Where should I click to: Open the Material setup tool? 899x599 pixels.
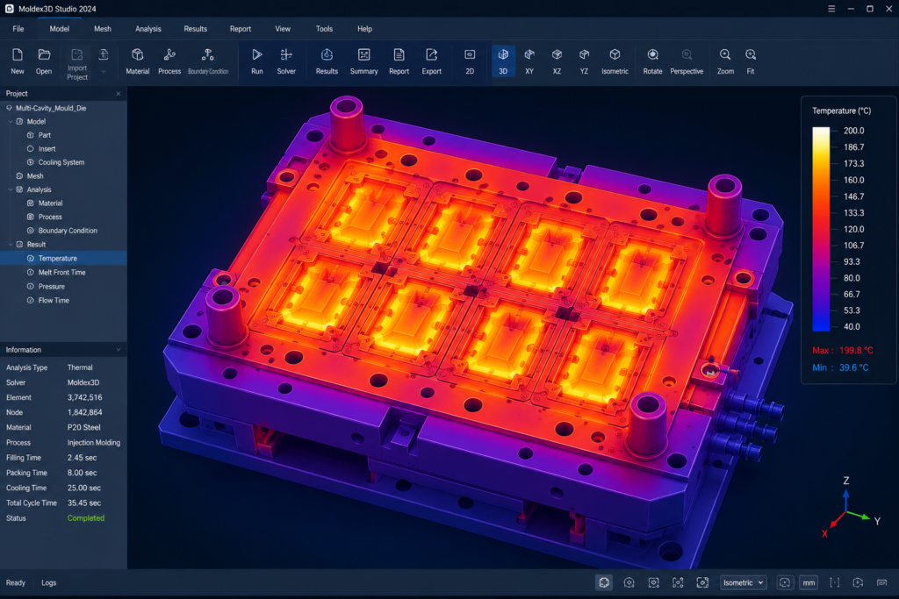pyautogui.click(x=138, y=61)
